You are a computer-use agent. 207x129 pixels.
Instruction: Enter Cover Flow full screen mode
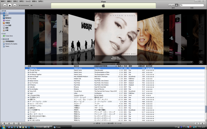pos(201,62)
